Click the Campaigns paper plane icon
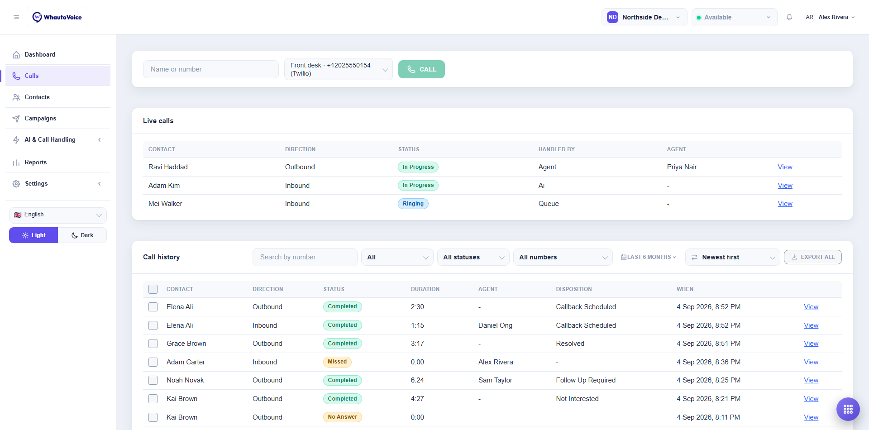The image size is (869, 430). coord(16,119)
